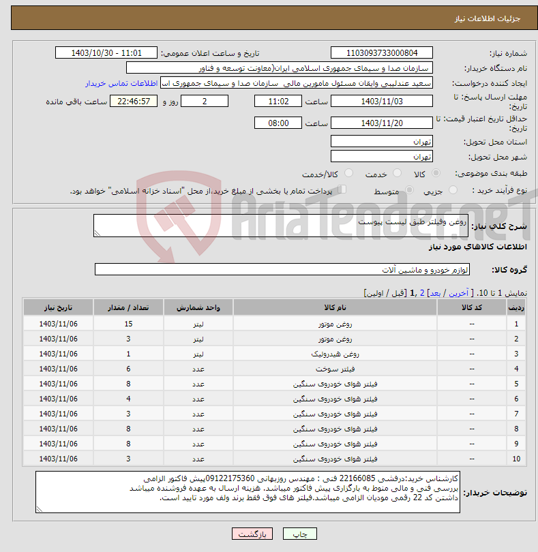Click row number 9 cell
The image size is (538, 552).
(516, 444)
